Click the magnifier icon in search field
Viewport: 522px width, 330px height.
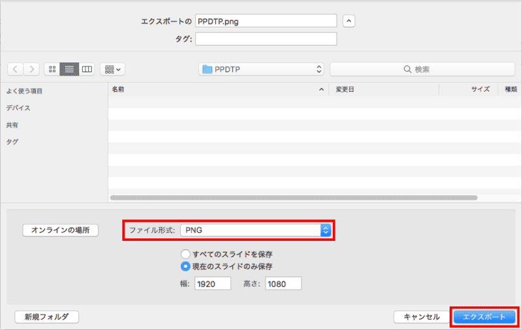coord(407,69)
